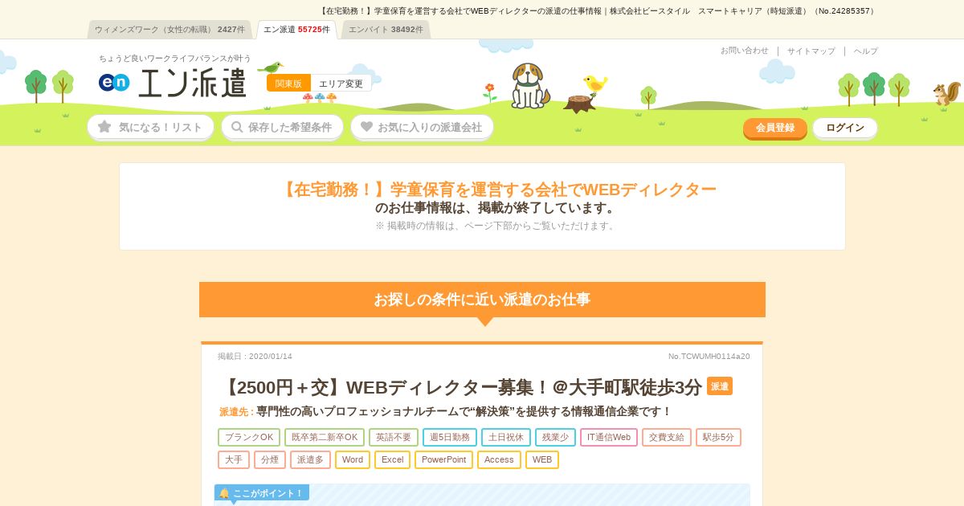This screenshot has height=506, width=964.
Task: Click the エン派遣 site logo
Action: coord(173,82)
